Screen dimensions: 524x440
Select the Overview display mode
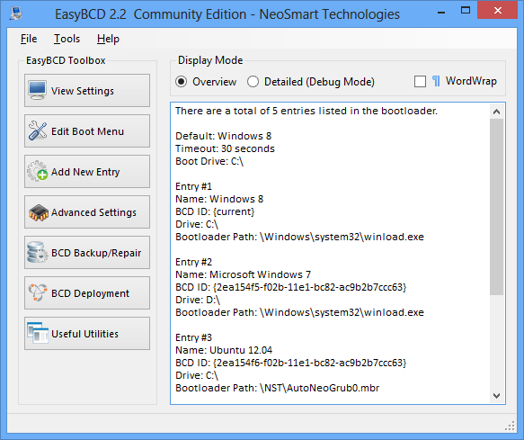pyautogui.click(x=182, y=82)
